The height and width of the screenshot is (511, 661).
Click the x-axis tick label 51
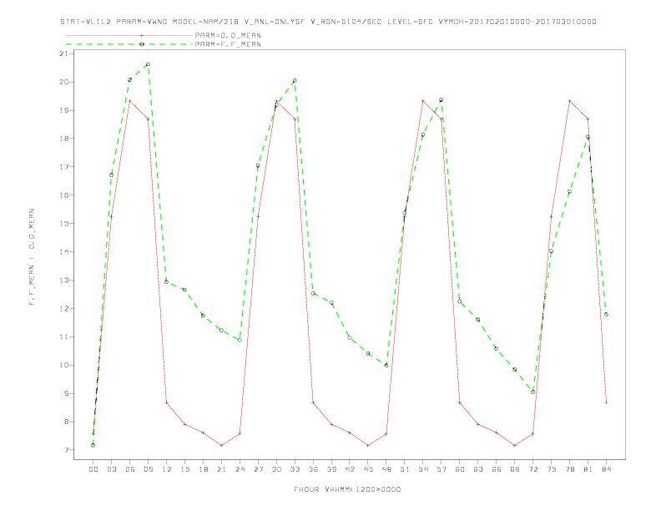pos(405,469)
